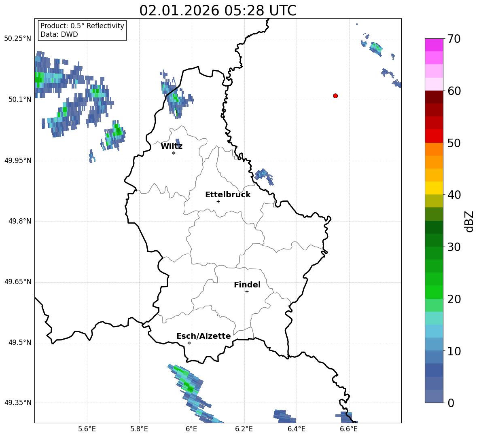The height and width of the screenshot is (437, 479).
Task: Click the 40 value on the colorbar
Action: tap(454, 195)
